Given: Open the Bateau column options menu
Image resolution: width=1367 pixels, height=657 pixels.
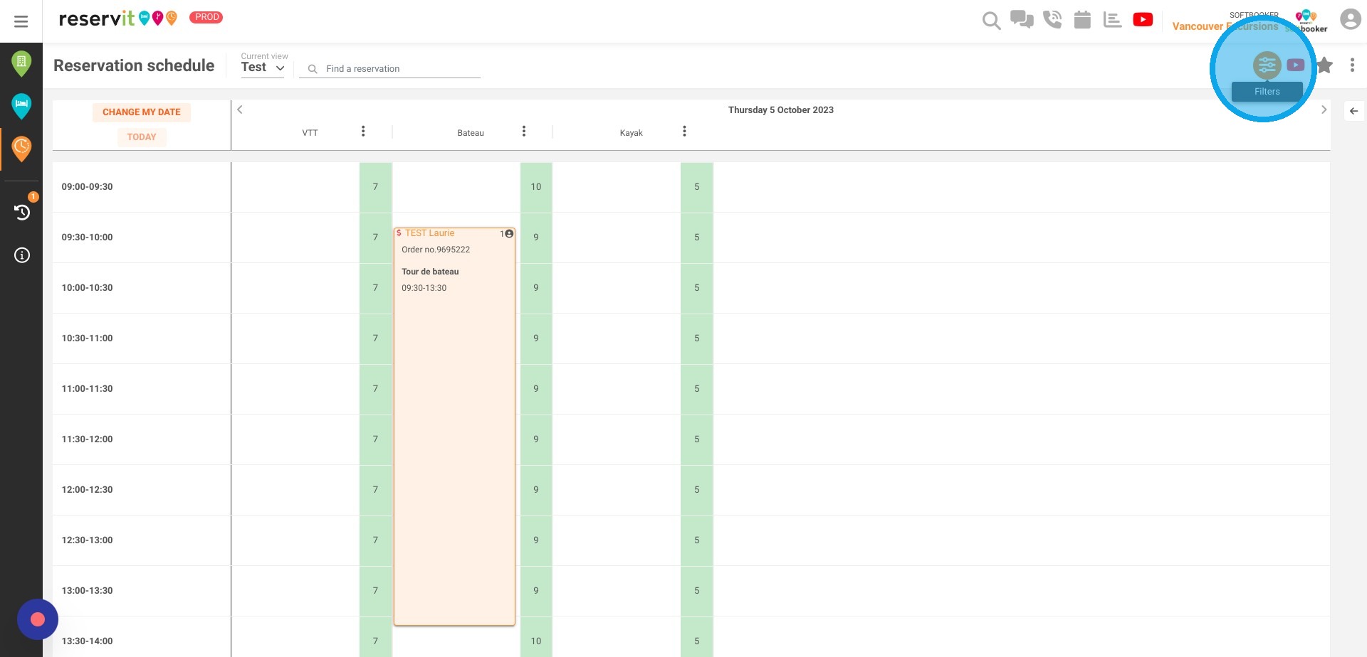Looking at the screenshot, I should [524, 131].
